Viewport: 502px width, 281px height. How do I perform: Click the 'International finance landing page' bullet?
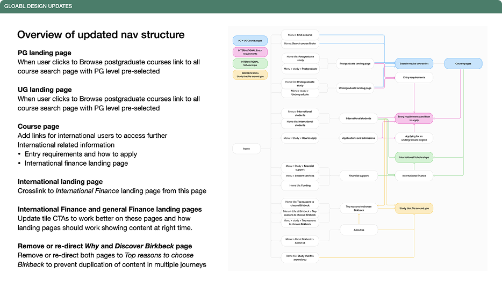(76, 164)
